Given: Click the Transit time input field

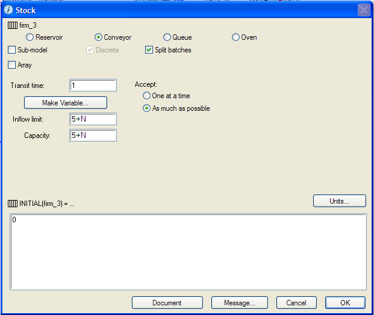Looking at the screenshot, I should [x=93, y=86].
